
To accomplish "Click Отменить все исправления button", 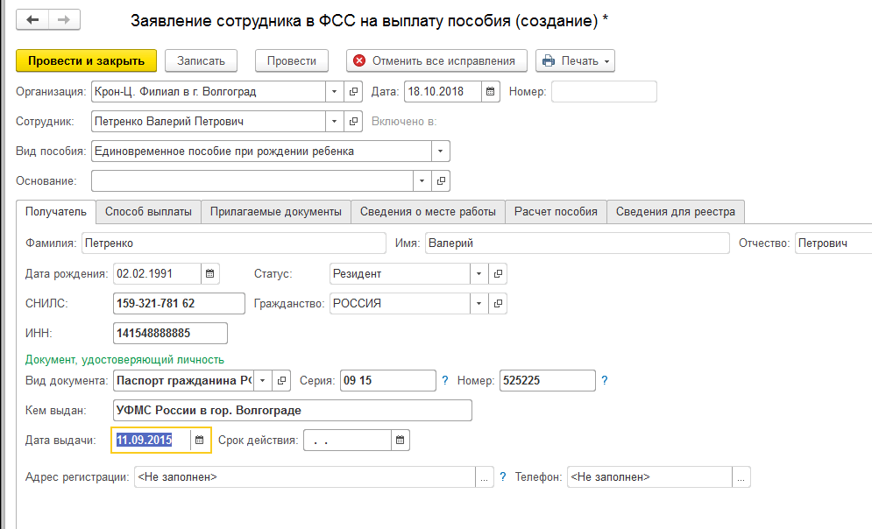I will (x=436, y=60).
